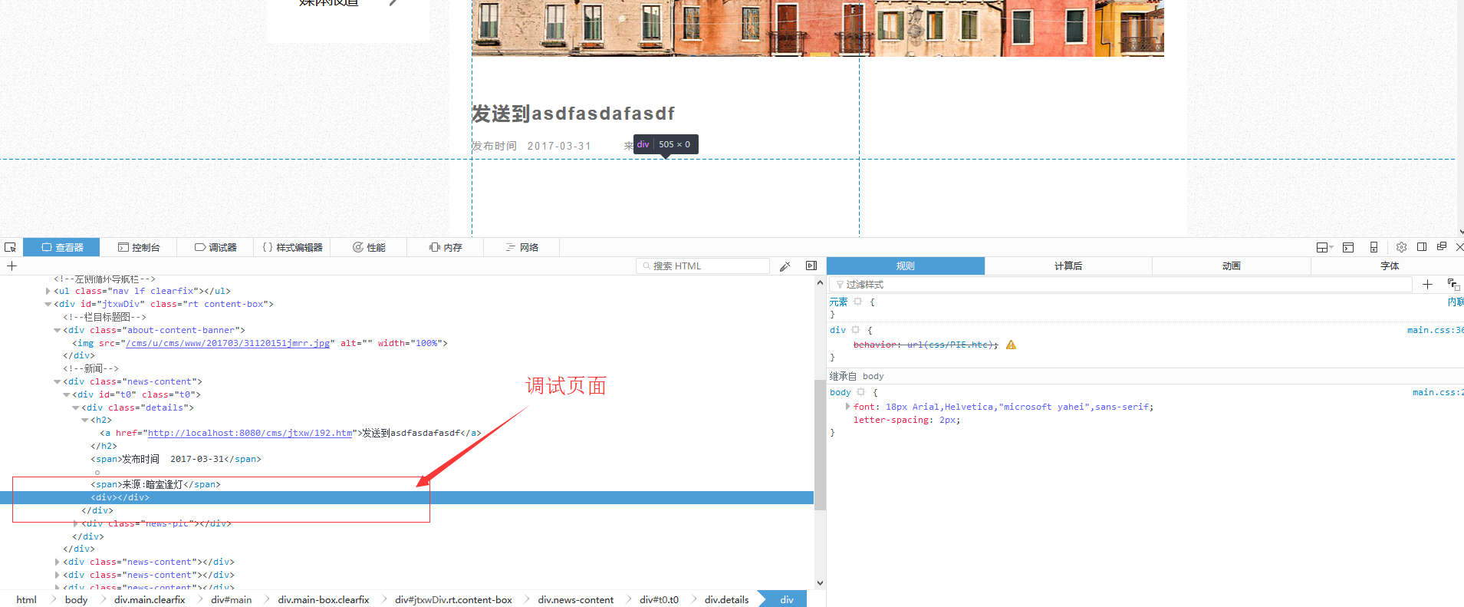1464x607 pixels.
Task: Expand the font property shorthand
Action: pyautogui.click(x=847, y=407)
